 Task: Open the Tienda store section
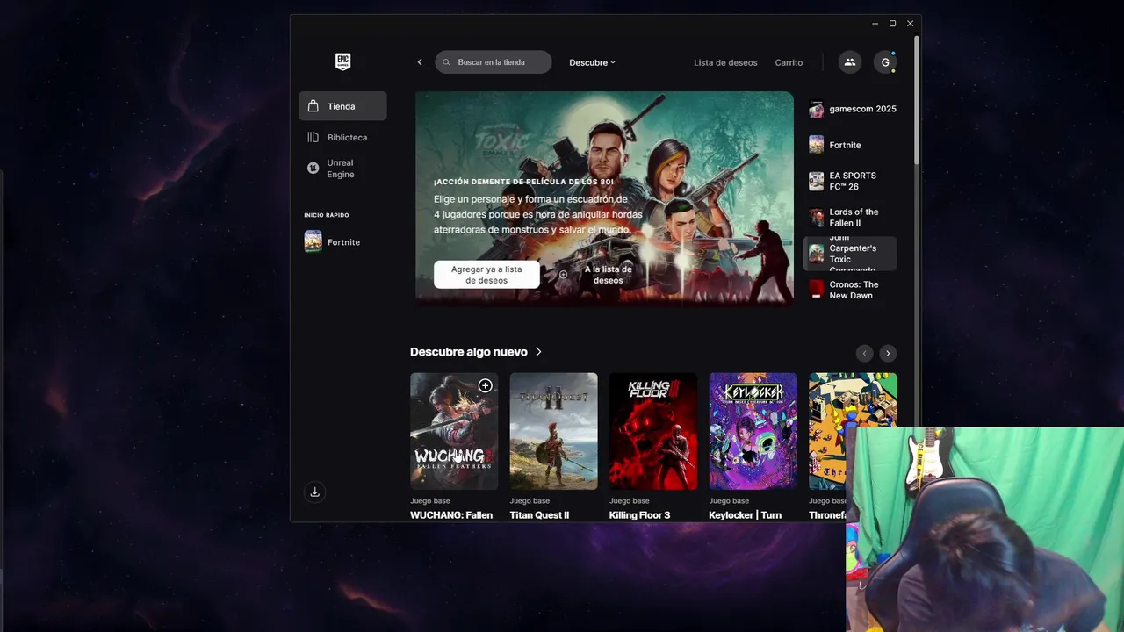342,106
